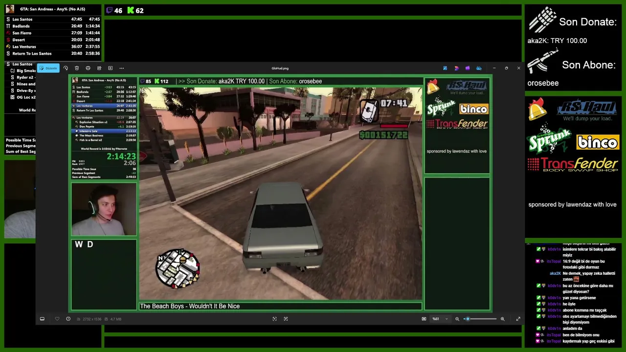
Task: Select the San Fierro split row
Action: pos(53,33)
